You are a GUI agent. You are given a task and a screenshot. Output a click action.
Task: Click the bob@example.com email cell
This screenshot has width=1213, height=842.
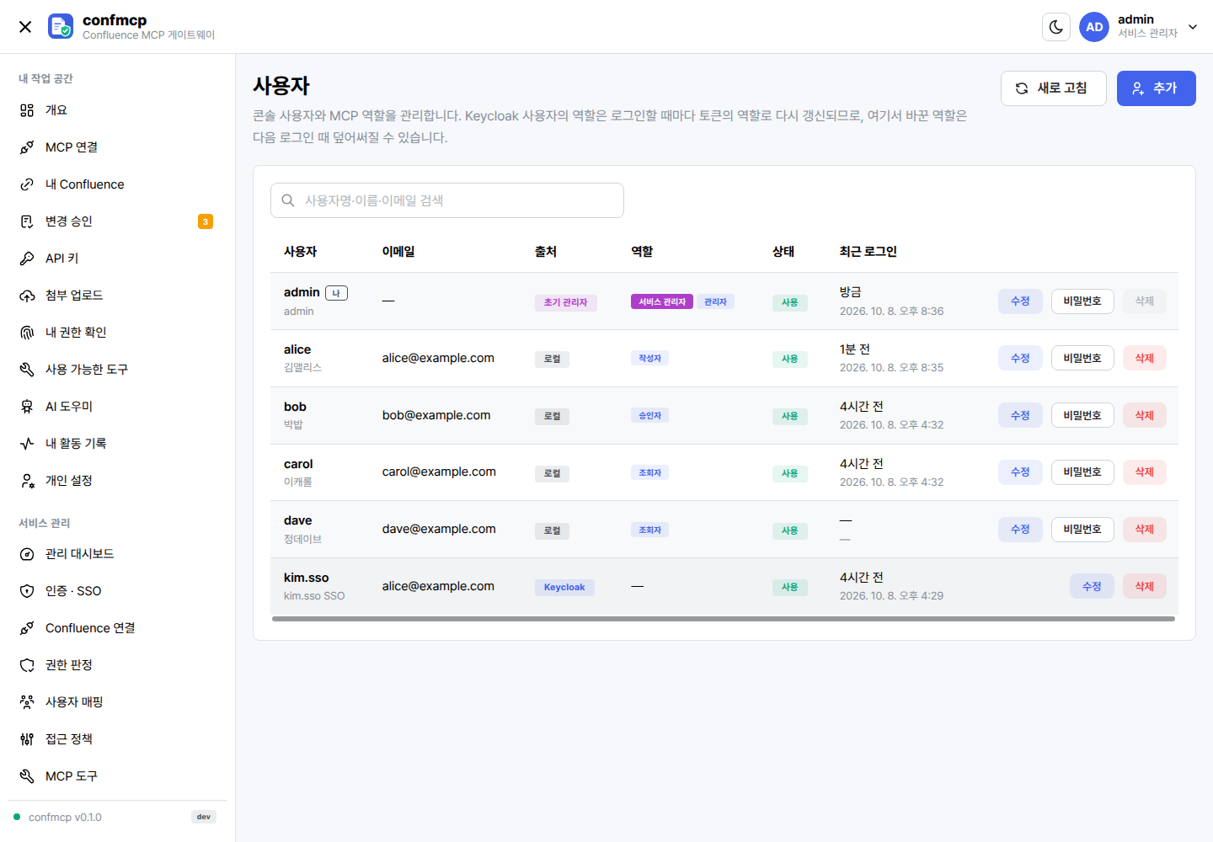pos(436,415)
